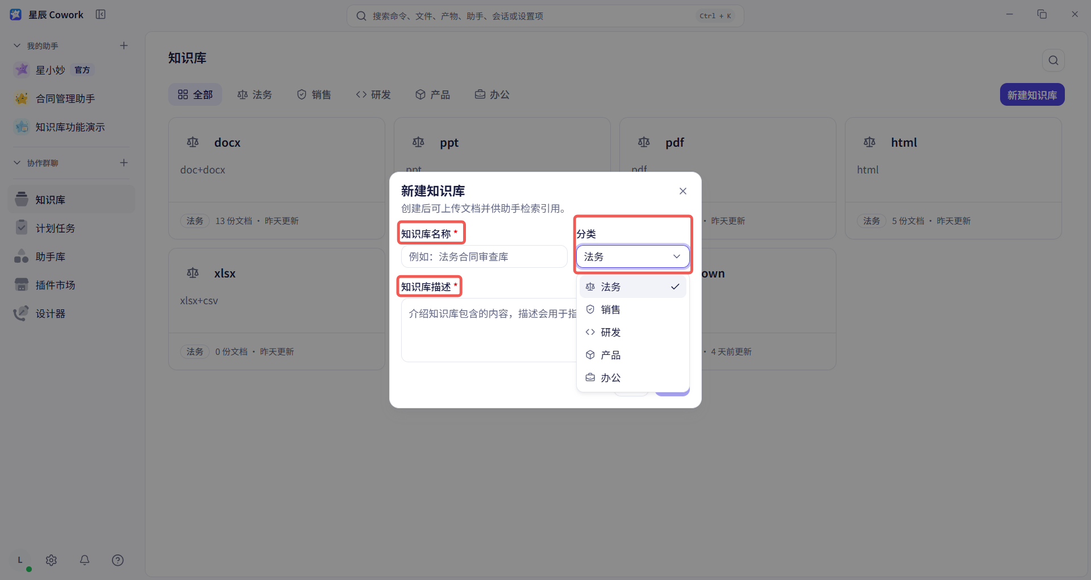1091x580 pixels.
Task: Click the 知识库名称 input field
Action: tap(484, 256)
